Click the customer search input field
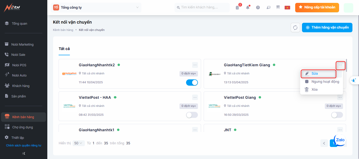359x159 pixels. coord(202,8)
